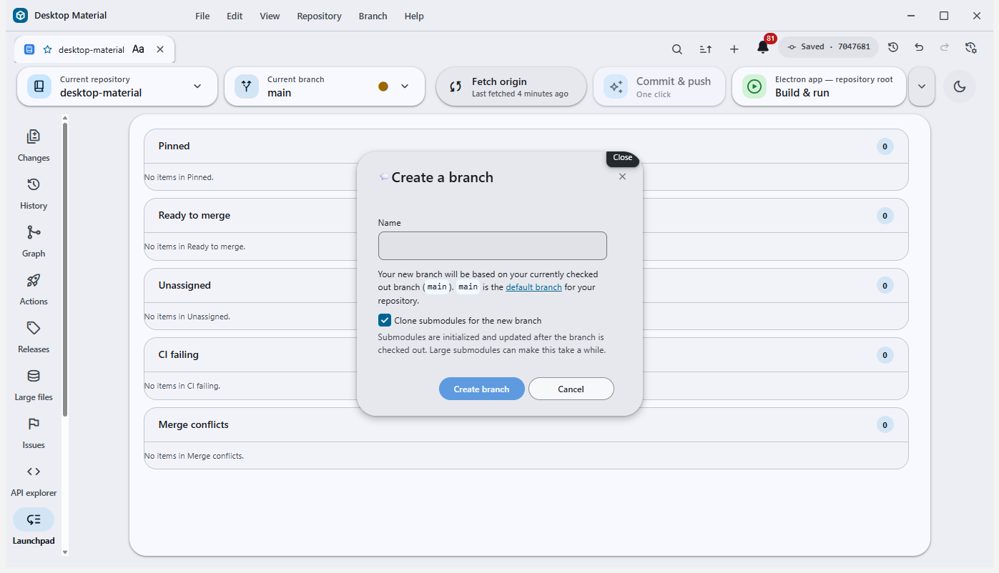Follow the default branch link
This screenshot has height=573, width=999.
pyautogui.click(x=533, y=287)
